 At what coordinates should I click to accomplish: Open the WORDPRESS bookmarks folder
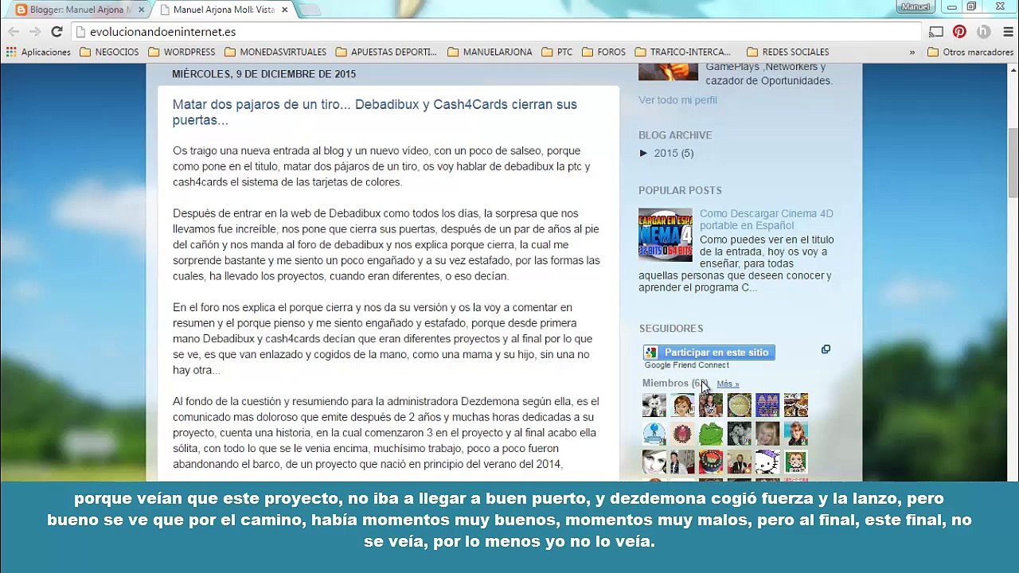coord(182,52)
